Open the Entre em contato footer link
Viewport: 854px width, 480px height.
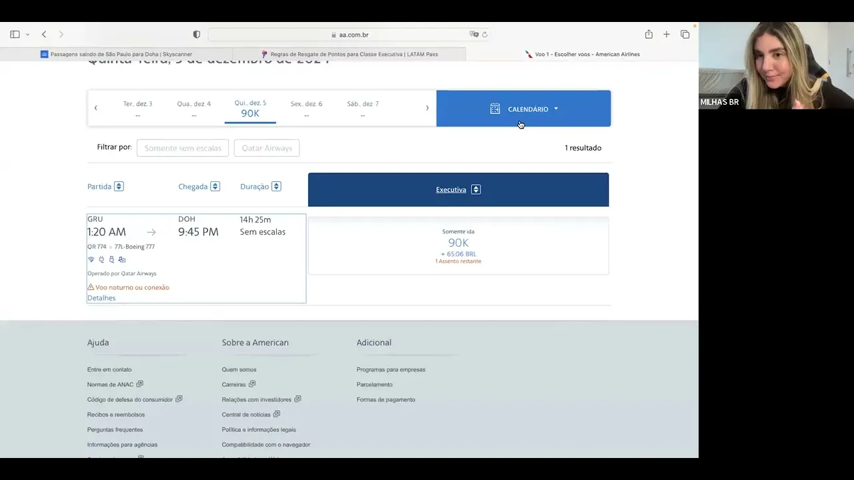[x=109, y=369]
